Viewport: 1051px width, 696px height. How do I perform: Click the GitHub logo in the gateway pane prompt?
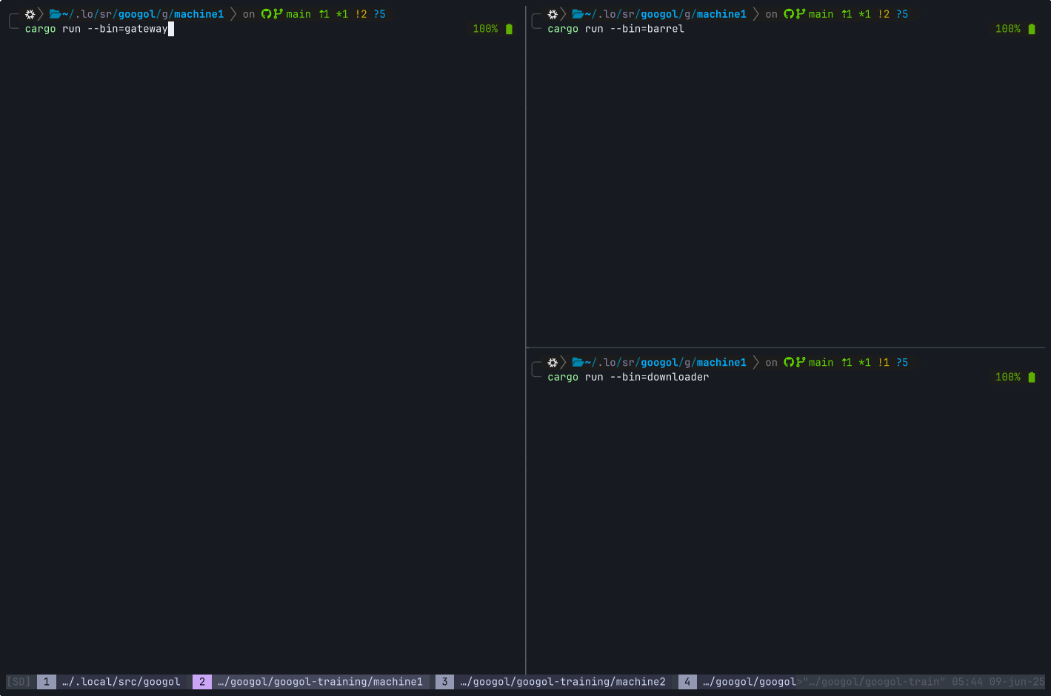coord(267,14)
